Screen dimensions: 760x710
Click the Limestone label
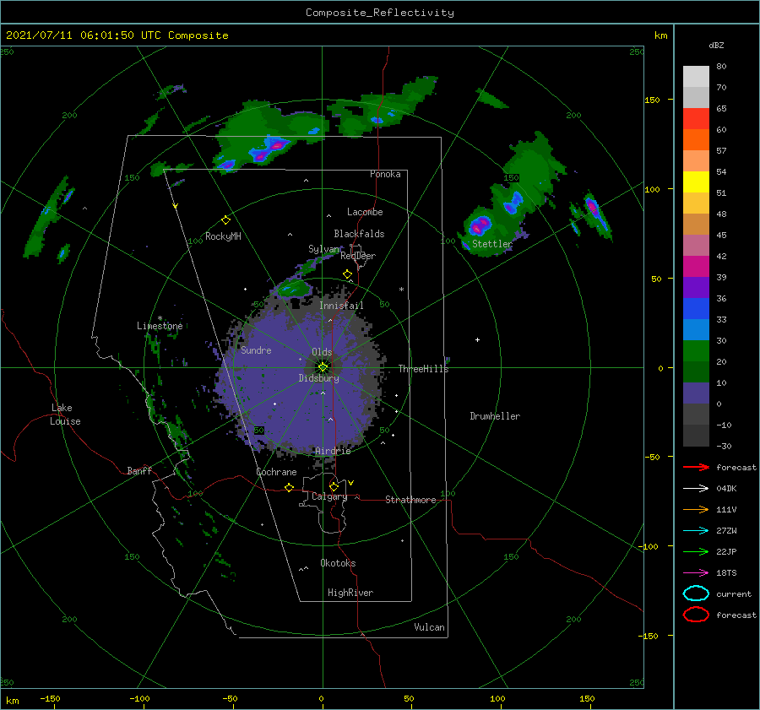tap(160, 326)
